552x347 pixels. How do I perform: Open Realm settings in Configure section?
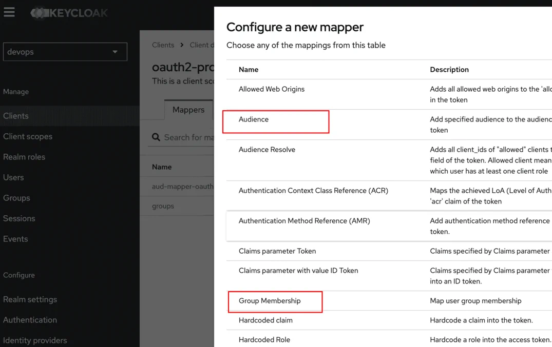click(x=30, y=299)
